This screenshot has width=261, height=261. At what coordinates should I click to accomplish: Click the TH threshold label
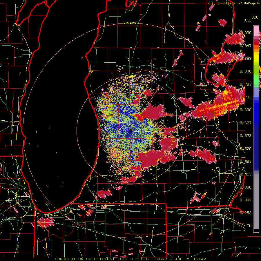click(x=249, y=226)
